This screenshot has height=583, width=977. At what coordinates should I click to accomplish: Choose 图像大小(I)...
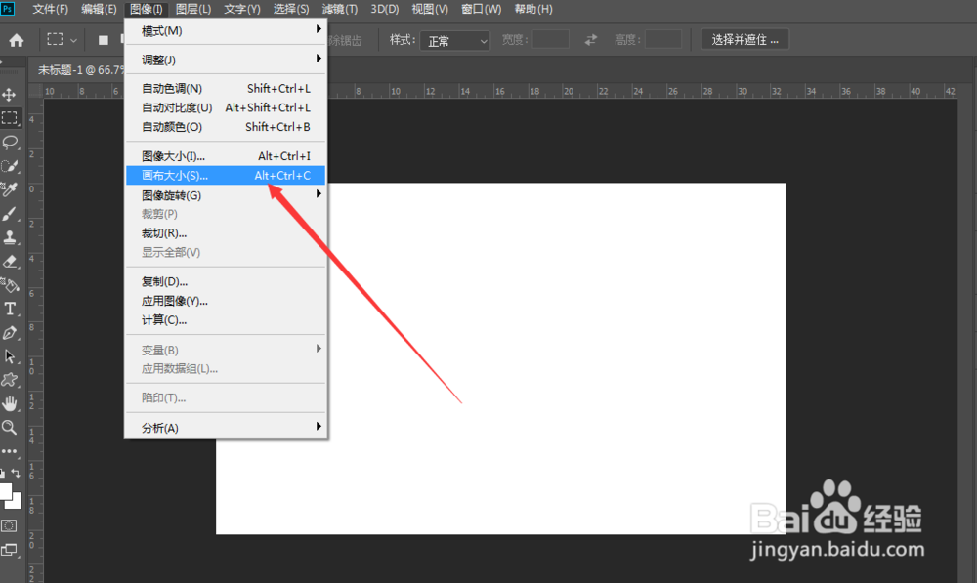tap(226, 156)
